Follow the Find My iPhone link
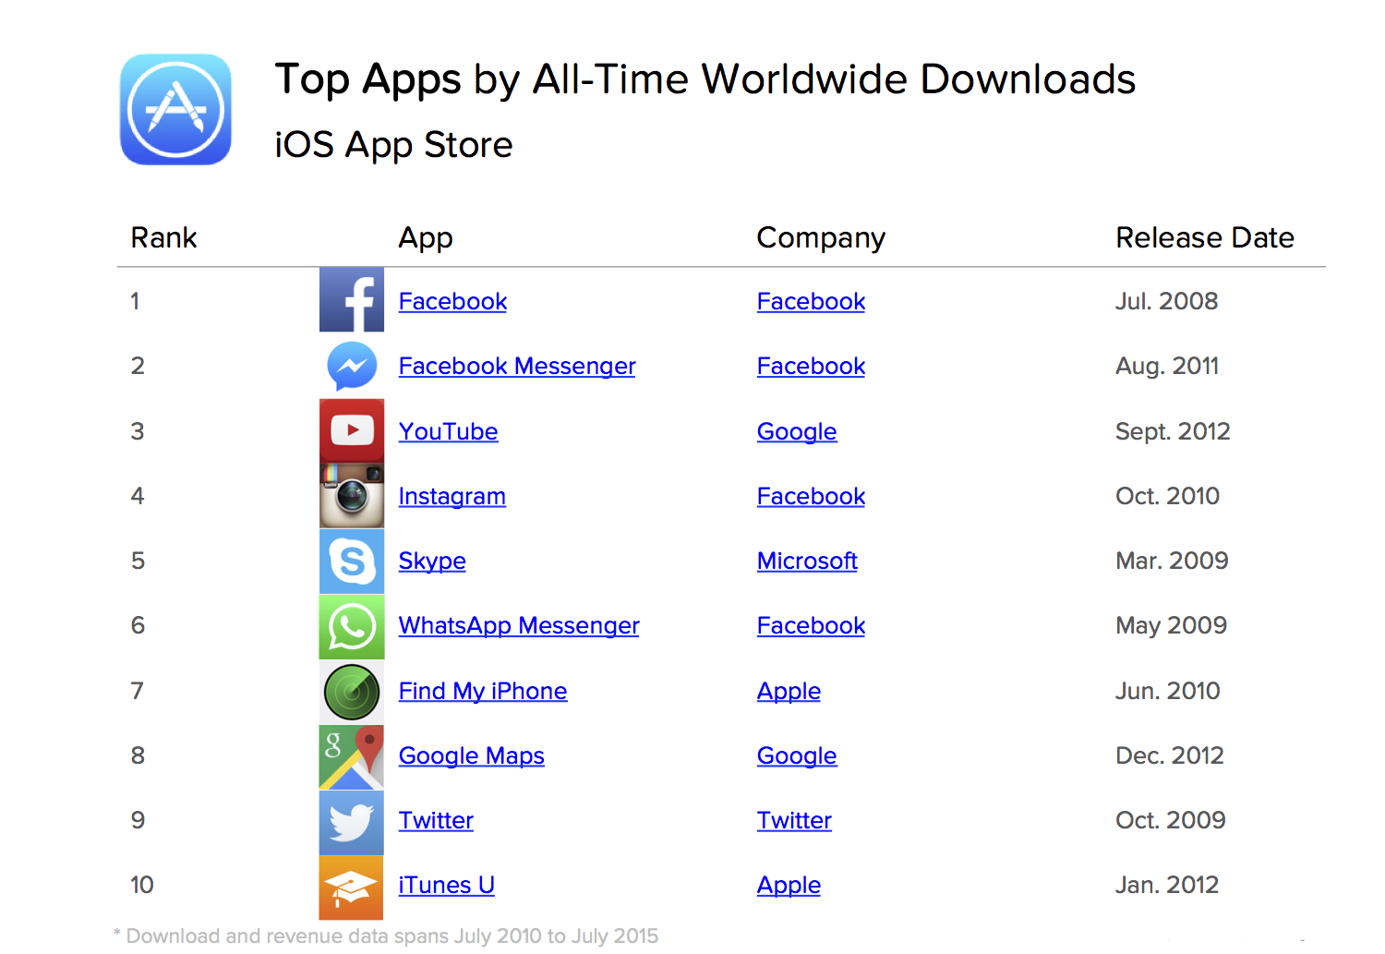 click(x=483, y=692)
